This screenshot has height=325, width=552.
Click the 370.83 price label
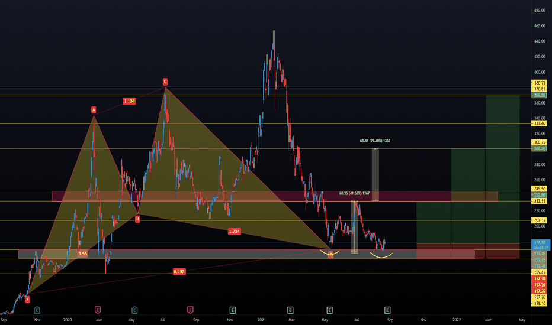coord(540,89)
